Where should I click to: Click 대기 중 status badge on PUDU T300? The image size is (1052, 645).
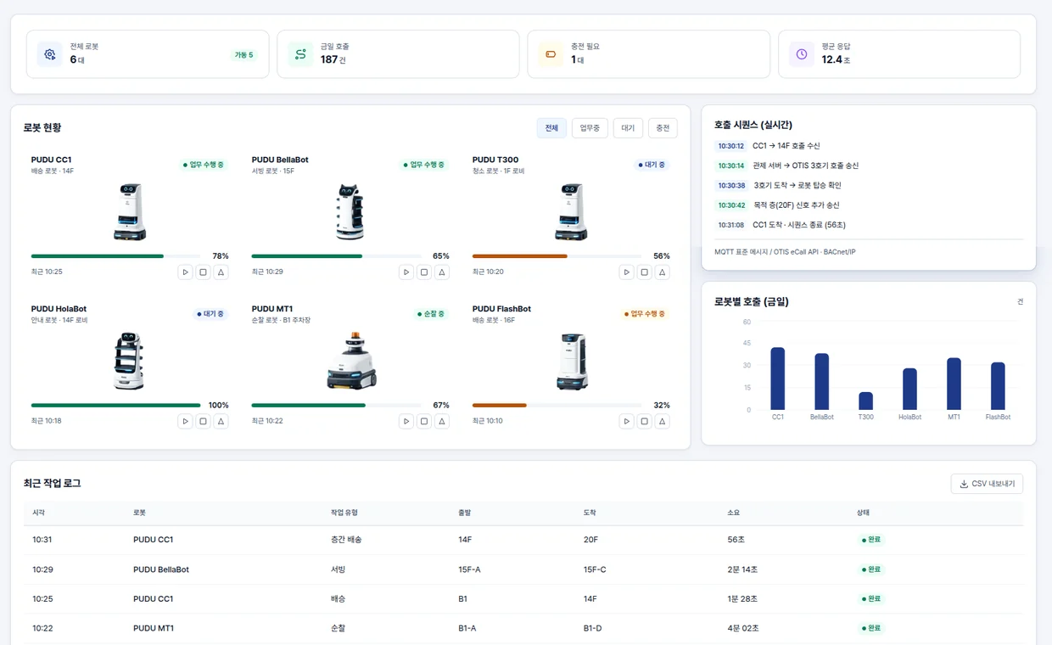coord(652,165)
